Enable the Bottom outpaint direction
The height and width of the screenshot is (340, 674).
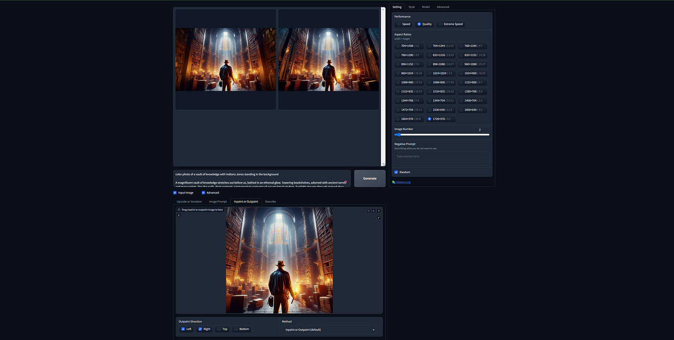[236, 329]
